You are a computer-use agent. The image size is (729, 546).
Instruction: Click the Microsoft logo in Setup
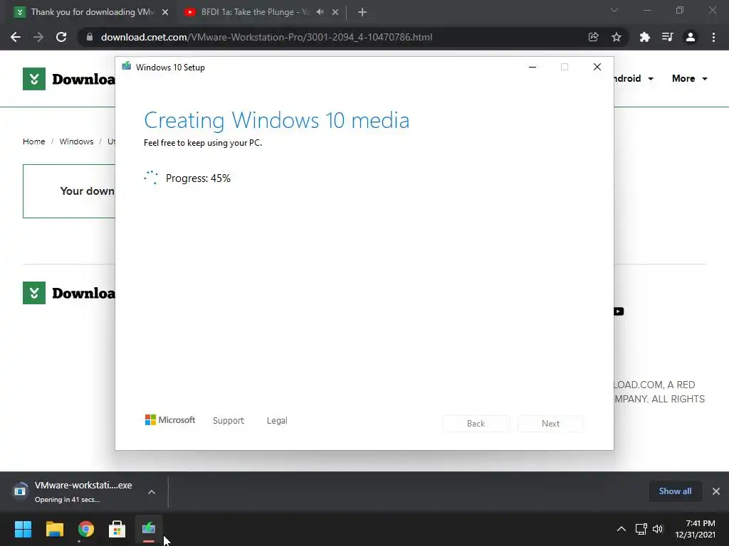pyautogui.click(x=170, y=420)
